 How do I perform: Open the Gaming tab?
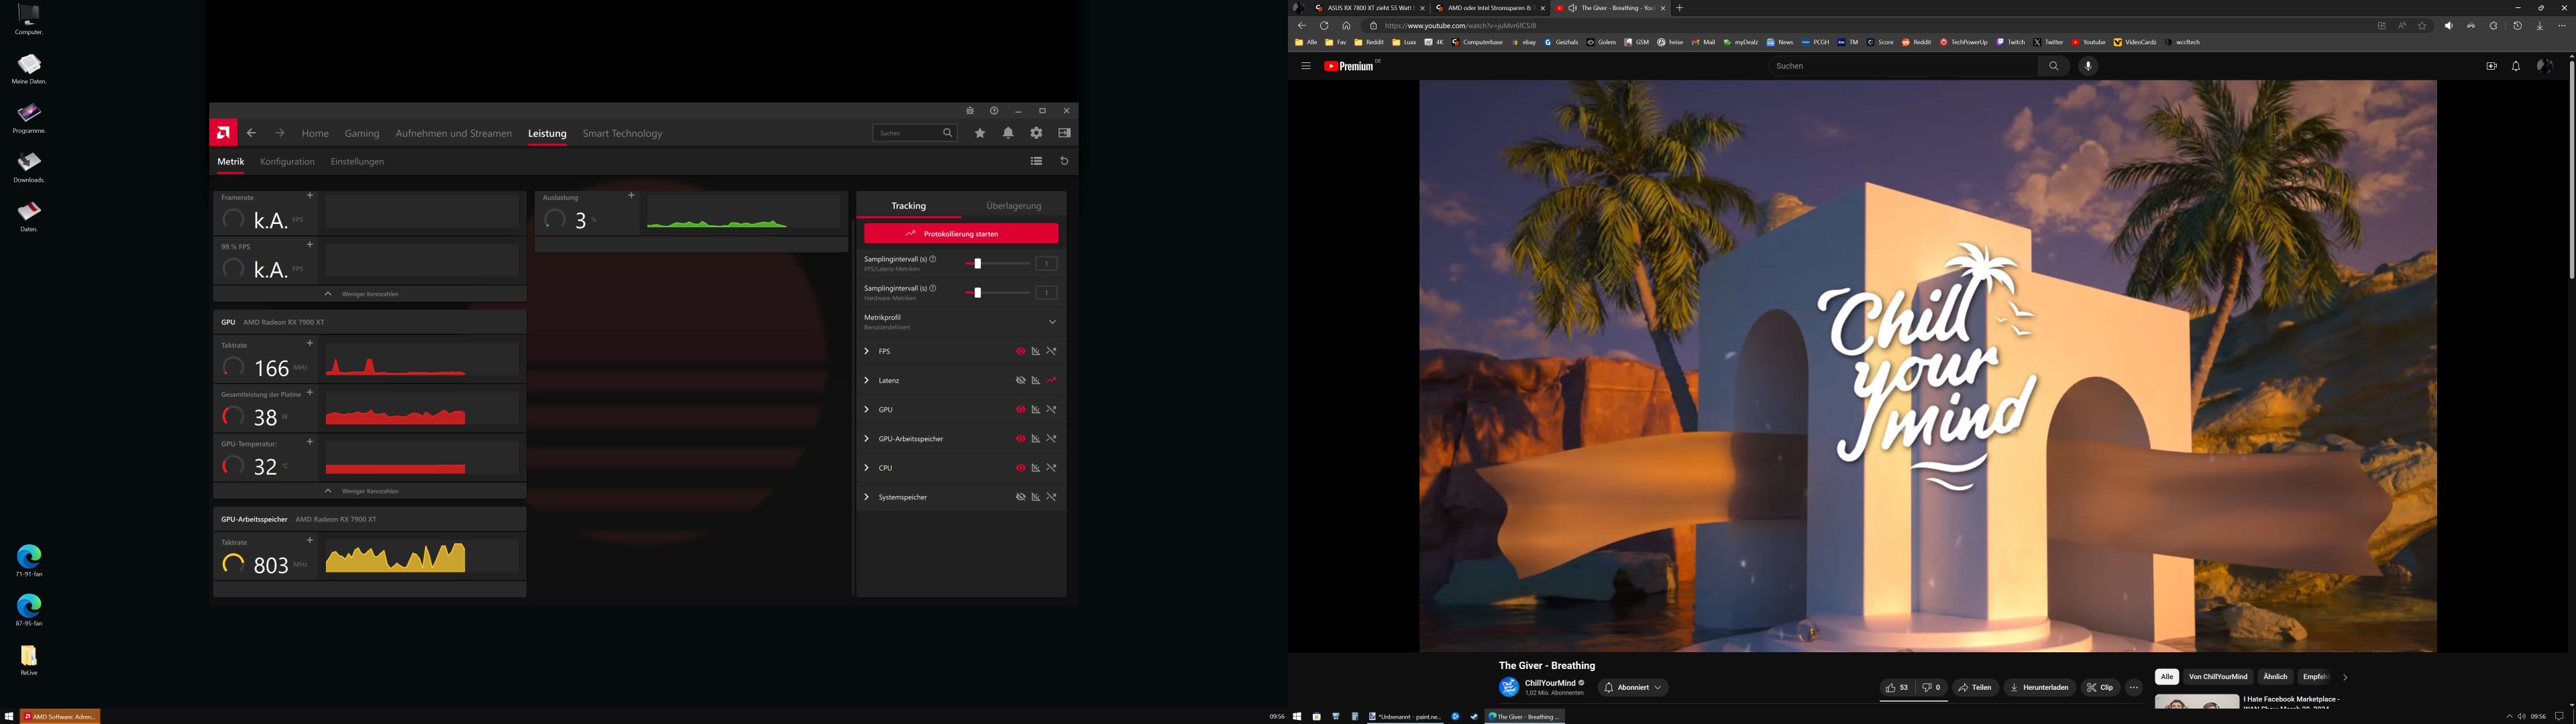coord(362,133)
